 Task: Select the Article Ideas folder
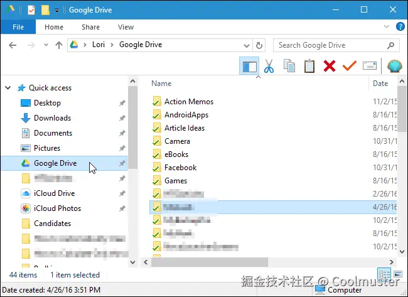click(185, 128)
